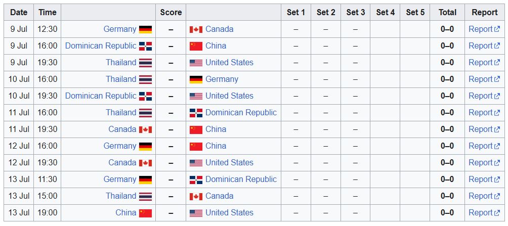Click the China flag icon in the 9 Jul 16:00 row

pos(196,47)
